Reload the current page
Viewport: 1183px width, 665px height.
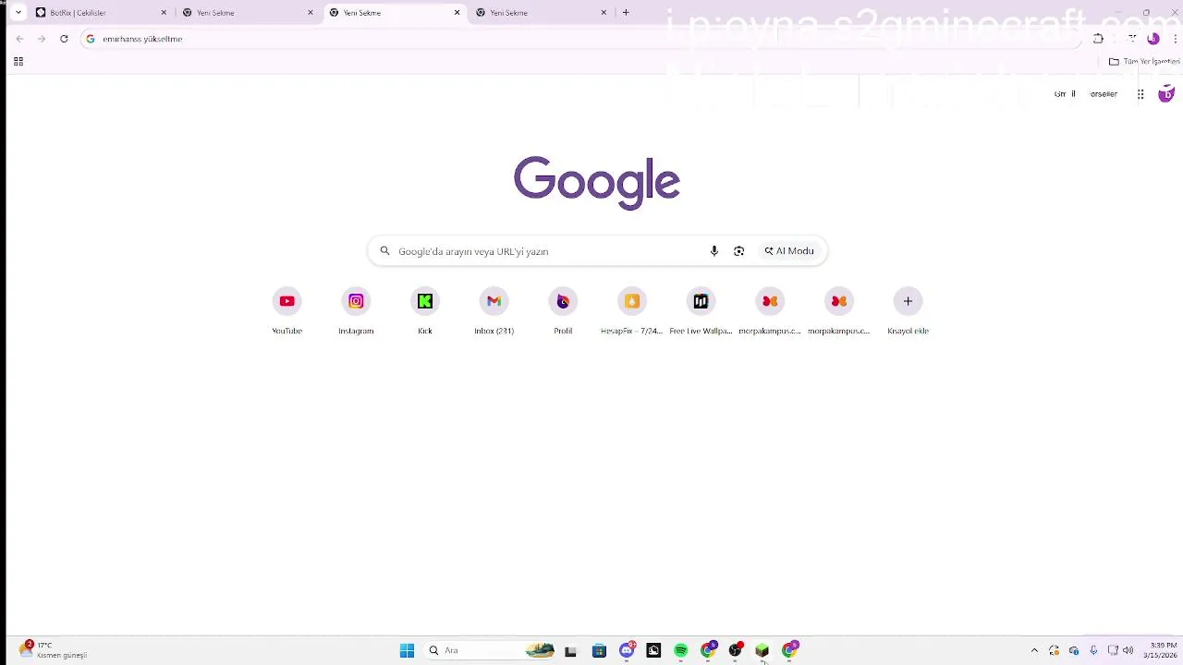click(x=64, y=39)
